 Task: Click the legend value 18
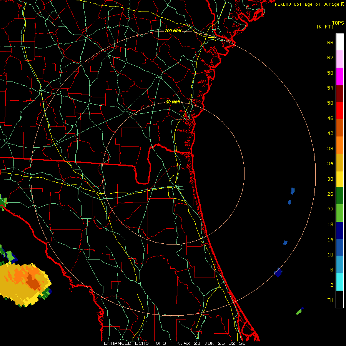tap(330, 225)
